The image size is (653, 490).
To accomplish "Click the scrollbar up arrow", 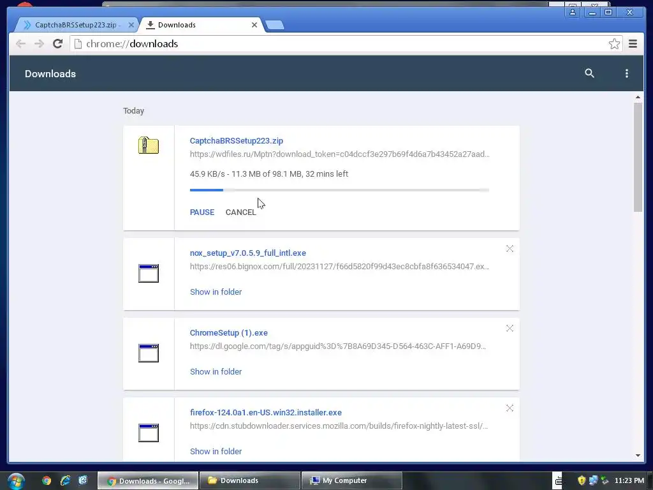I will click(x=638, y=97).
